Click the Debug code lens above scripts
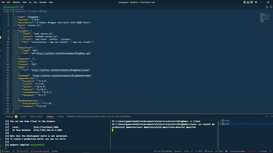Screen dimensions: 273x153 [22, 28]
